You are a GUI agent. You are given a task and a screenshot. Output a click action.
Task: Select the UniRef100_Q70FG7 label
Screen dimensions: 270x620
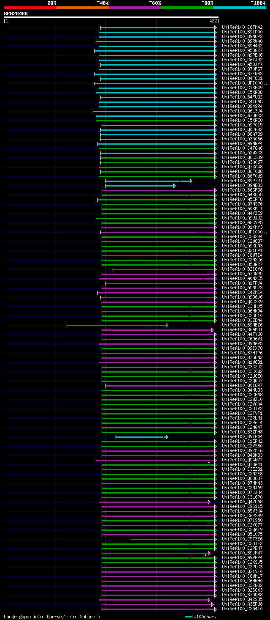pyautogui.click(x=242, y=69)
